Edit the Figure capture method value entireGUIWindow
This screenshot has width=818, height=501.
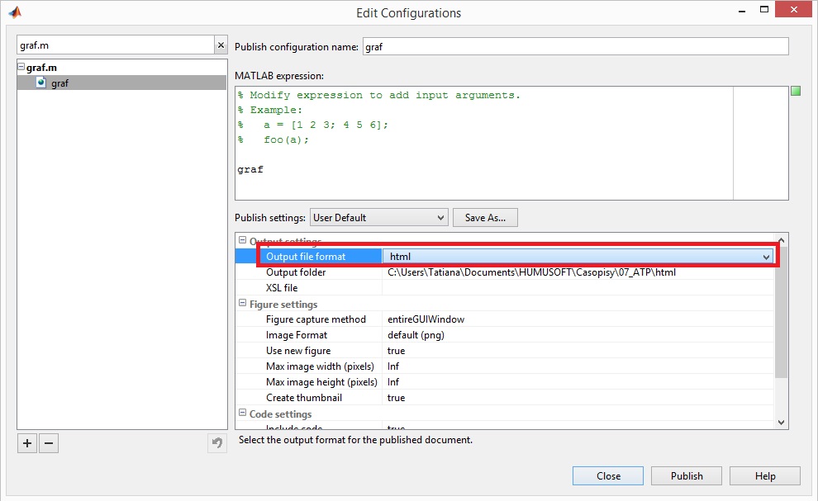tap(426, 319)
